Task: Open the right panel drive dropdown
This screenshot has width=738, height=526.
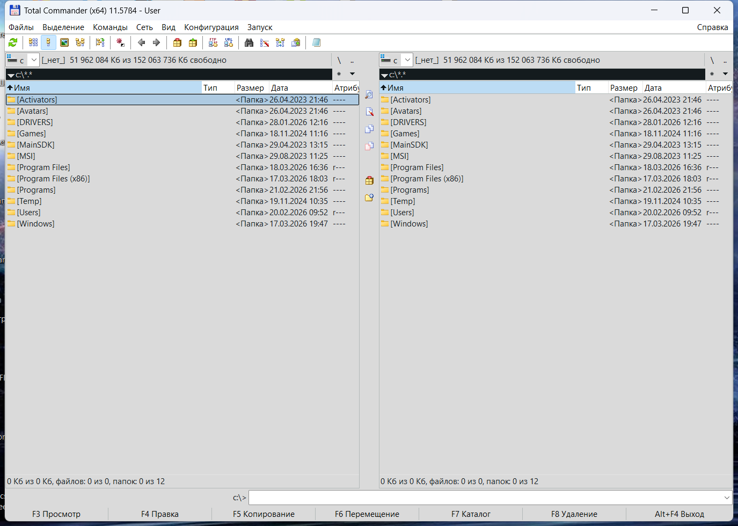Action: click(396, 60)
